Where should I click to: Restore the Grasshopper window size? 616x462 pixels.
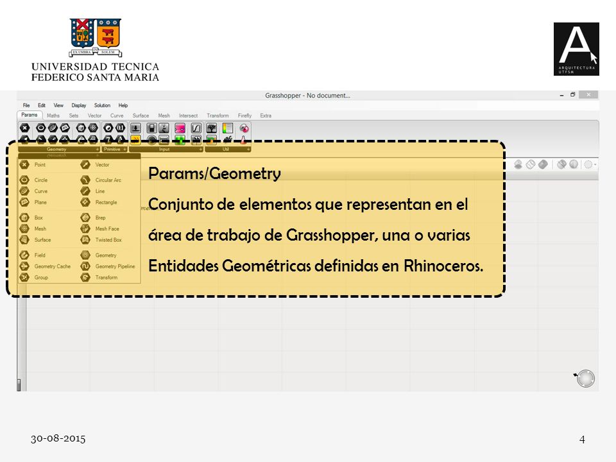(573, 95)
